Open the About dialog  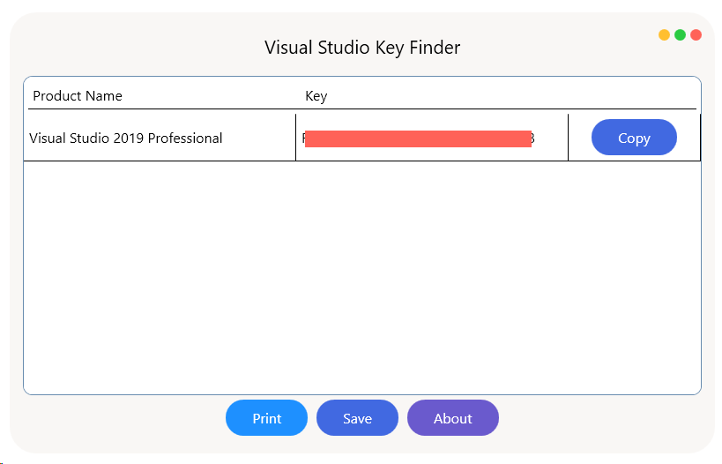coord(452,418)
